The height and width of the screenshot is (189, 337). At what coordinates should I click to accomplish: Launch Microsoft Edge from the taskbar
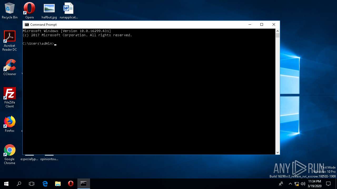pyautogui.click(x=45, y=184)
